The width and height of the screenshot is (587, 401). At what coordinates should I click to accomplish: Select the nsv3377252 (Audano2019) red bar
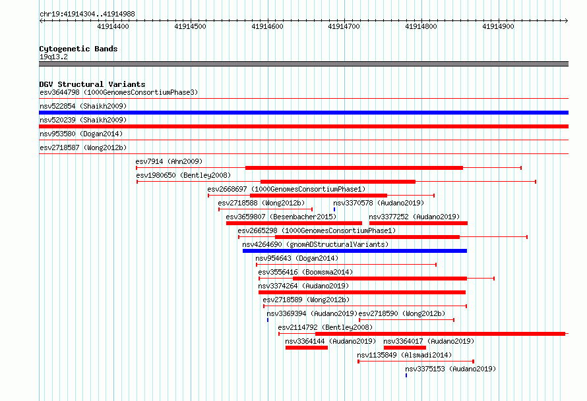tap(419, 223)
